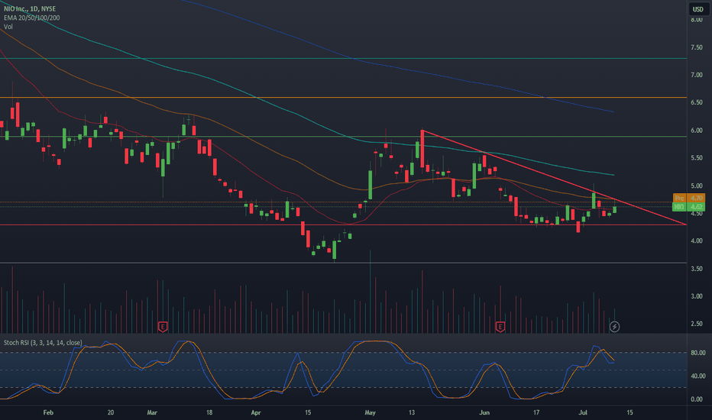This screenshot has width=712, height=420.
Task: Click the 7.50 price axis label
Action: pyautogui.click(x=697, y=47)
